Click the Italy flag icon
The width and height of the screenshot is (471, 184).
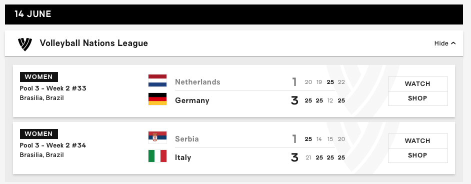coord(157,156)
